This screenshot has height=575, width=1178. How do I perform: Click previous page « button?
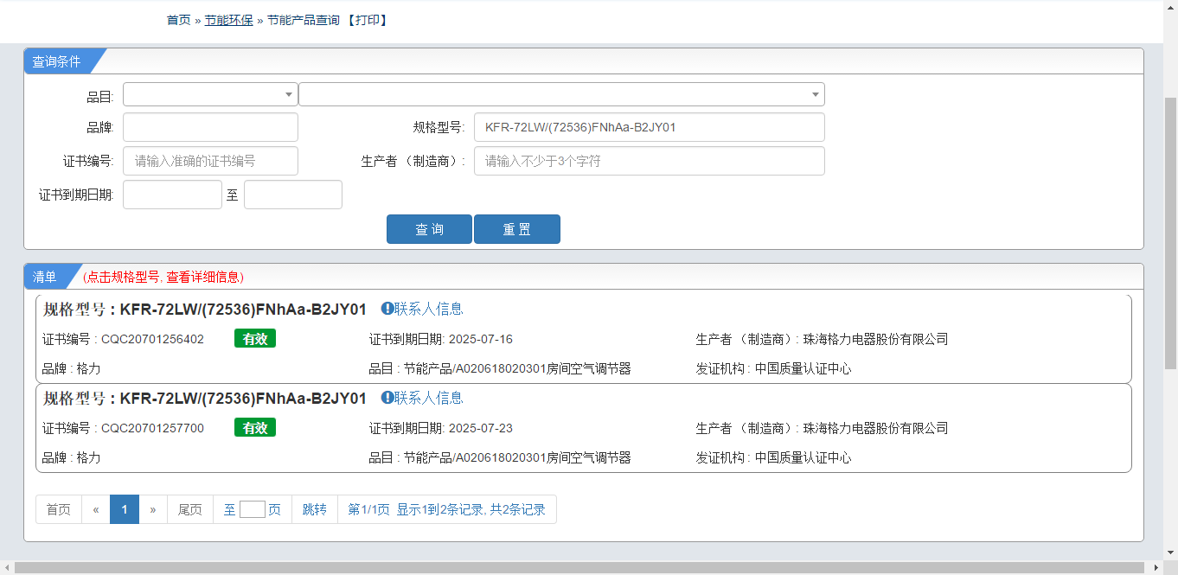[96, 509]
